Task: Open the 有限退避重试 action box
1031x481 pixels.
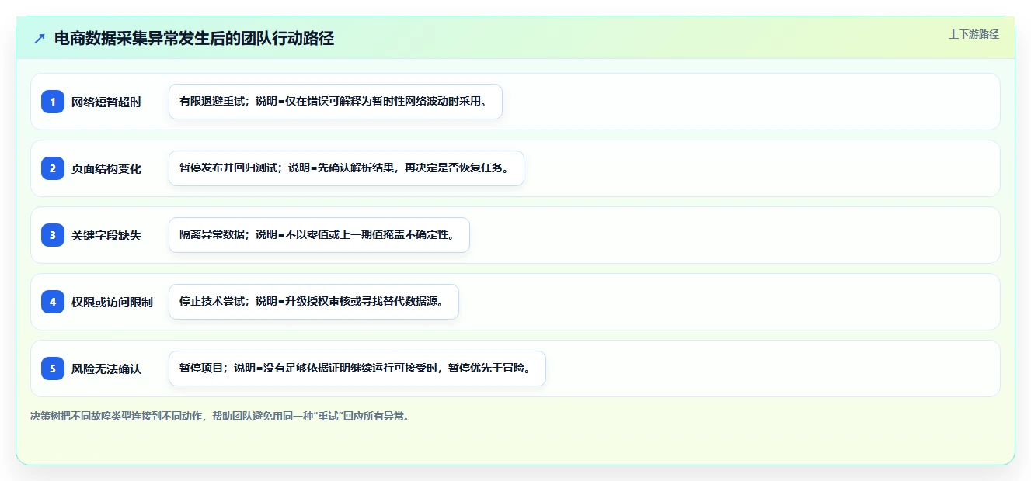Action: pos(336,102)
